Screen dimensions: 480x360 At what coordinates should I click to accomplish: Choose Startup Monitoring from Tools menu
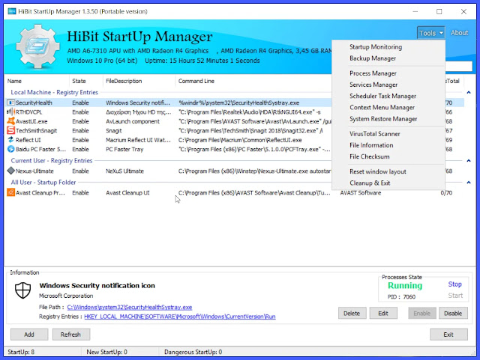point(376,46)
